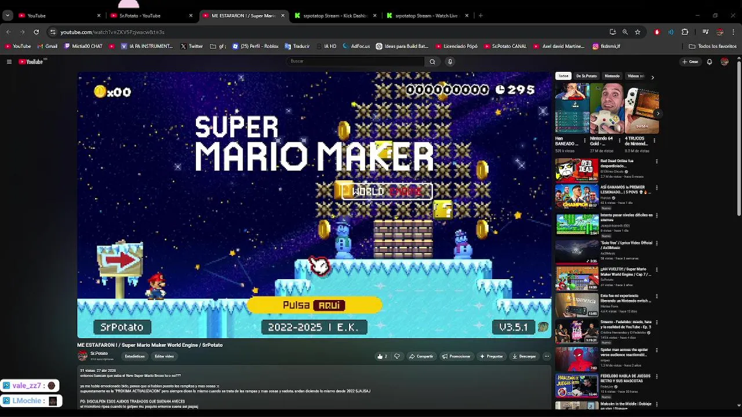Reload the current page
Screen dimensions: 742x417
pos(36,32)
